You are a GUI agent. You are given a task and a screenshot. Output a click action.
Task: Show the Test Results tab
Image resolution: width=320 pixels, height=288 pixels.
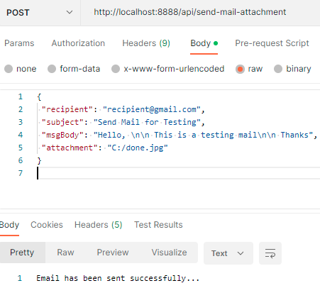[158, 225]
